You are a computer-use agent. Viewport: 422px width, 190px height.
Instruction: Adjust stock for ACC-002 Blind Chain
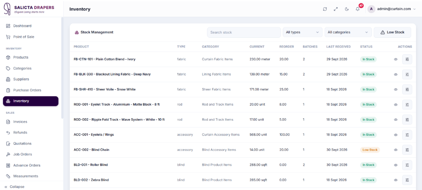pyautogui.click(x=407, y=150)
